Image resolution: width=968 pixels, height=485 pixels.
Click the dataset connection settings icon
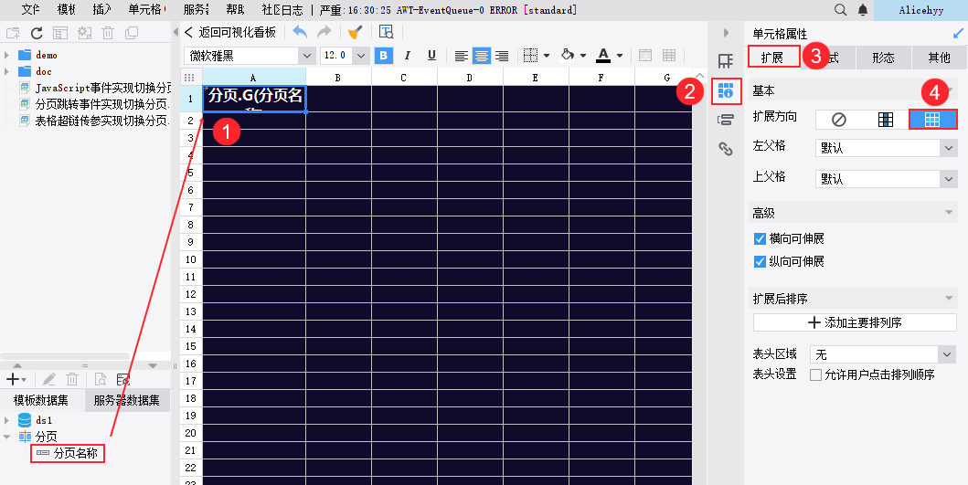click(122, 379)
